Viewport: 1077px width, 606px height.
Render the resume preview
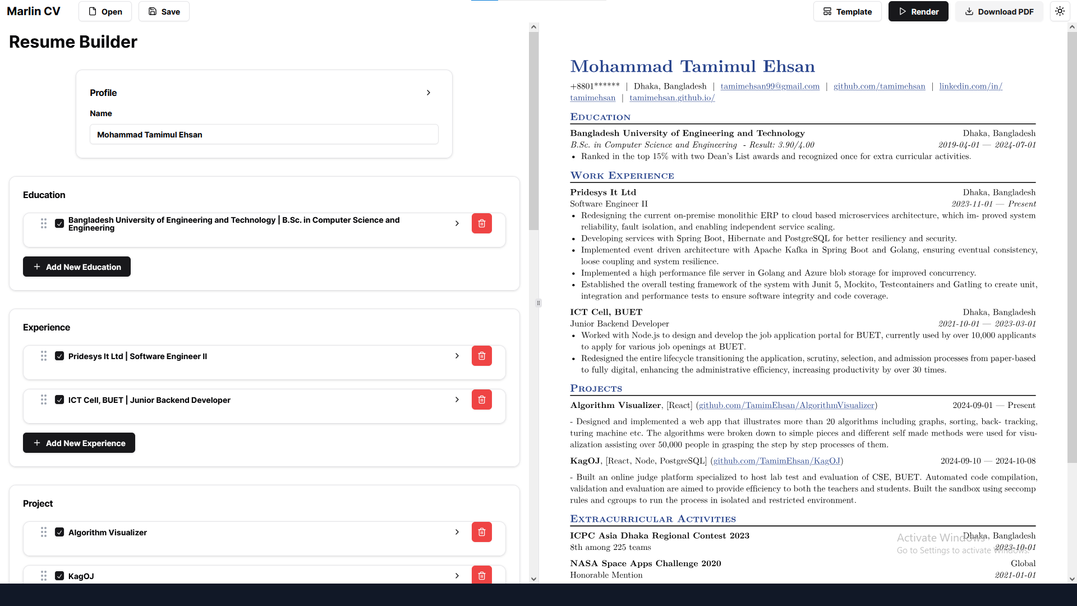(x=918, y=11)
